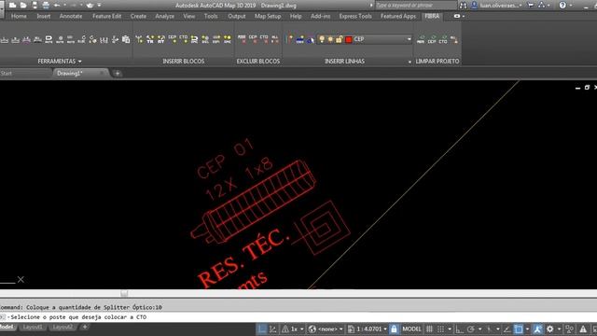
Task: Click the Feature Edit ribbon tab
Action: pyautogui.click(x=106, y=16)
